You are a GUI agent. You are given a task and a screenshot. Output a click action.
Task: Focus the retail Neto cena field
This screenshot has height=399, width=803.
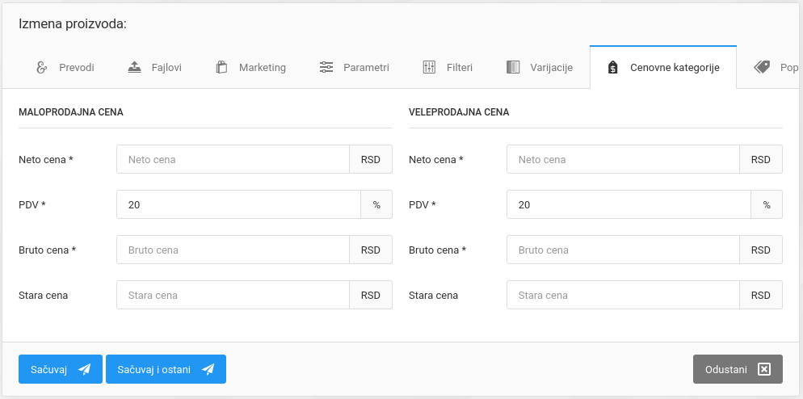(233, 160)
